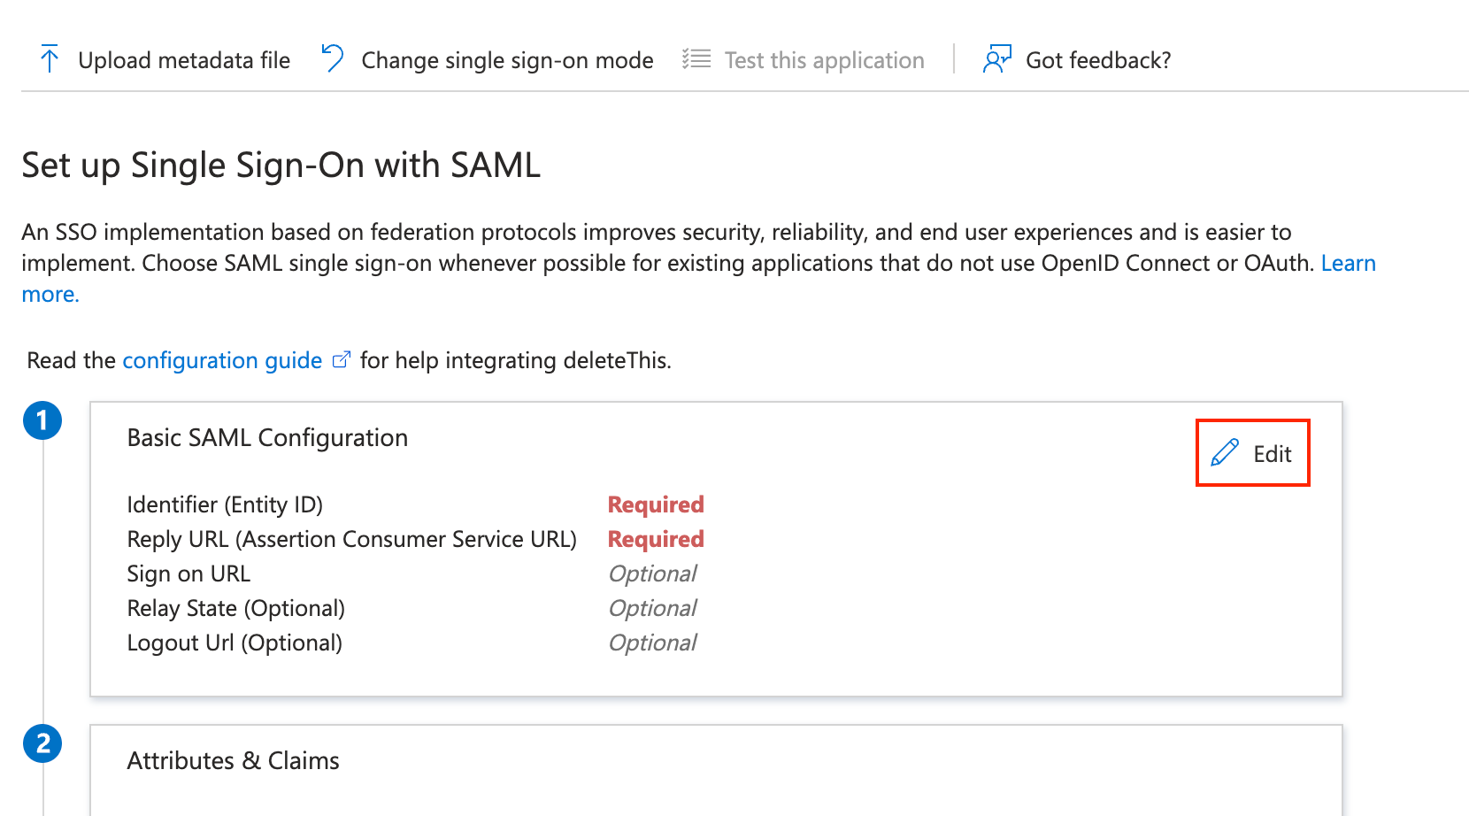Click the Attributes & Claims section title
Viewport: 1469px width, 816px height.
pyautogui.click(x=233, y=761)
